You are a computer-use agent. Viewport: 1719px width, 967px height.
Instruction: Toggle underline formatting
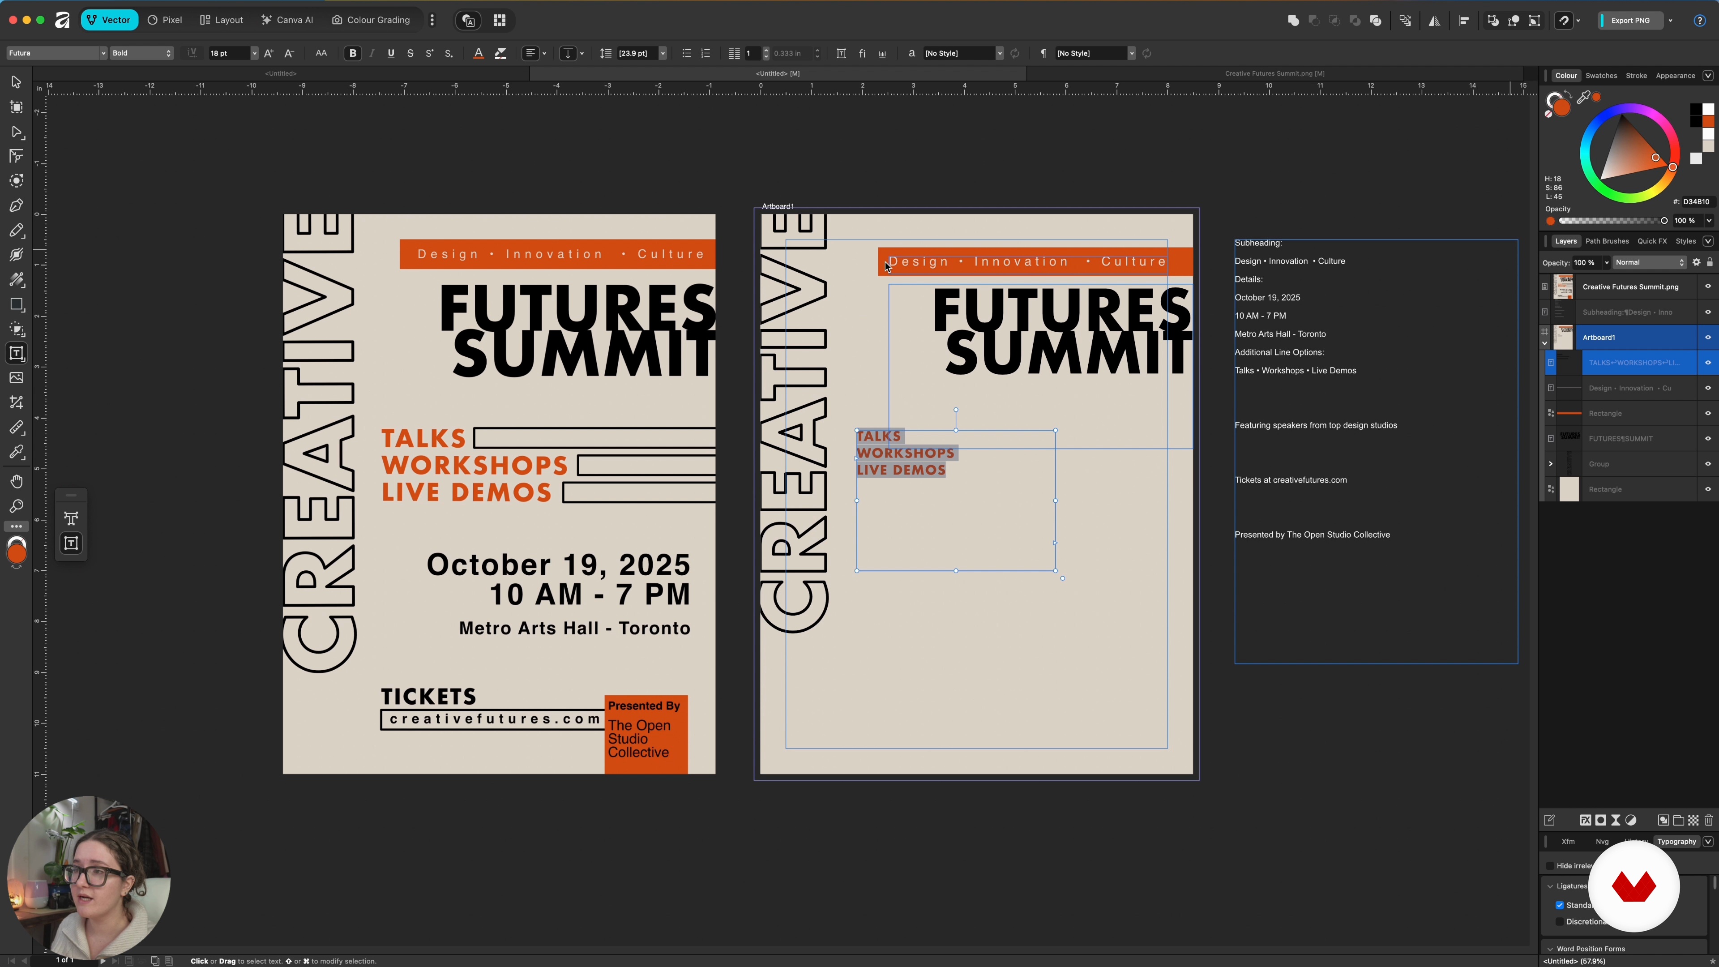point(390,53)
